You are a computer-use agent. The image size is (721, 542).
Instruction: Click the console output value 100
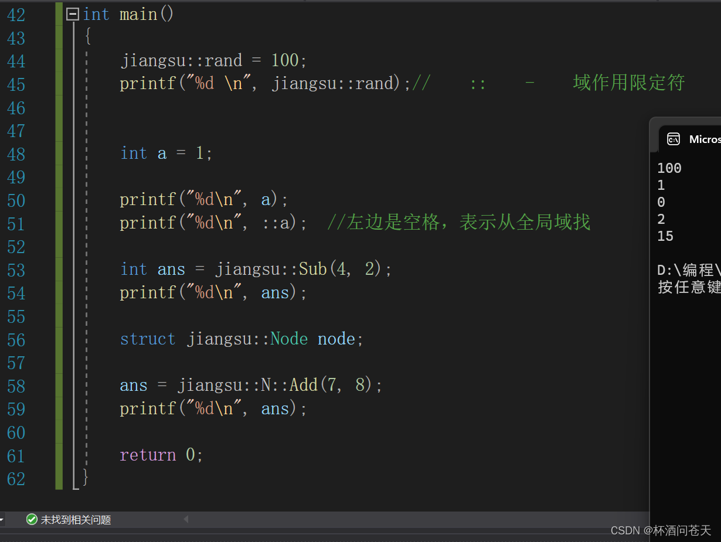click(x=669, y=168)
